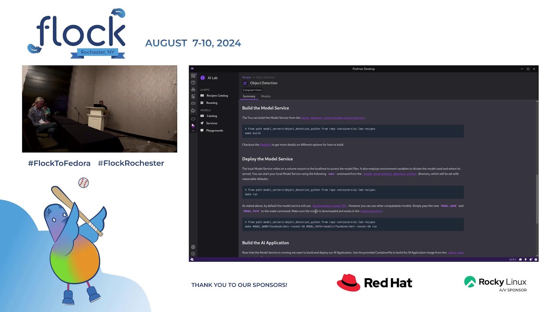Open the Pods view icon
Image resolution: width=556 pixels, height=312 pixels.
[x=193, y=89]
